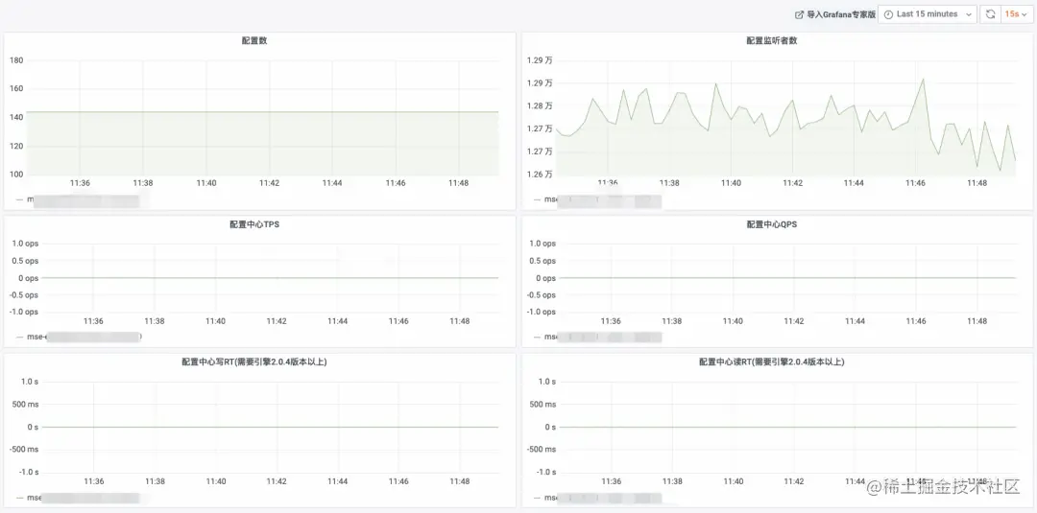The image size is (1037, 513).
Task: Click the 11:46 time label in 配置中心TPS chart
Action: (x=398, y=321)
